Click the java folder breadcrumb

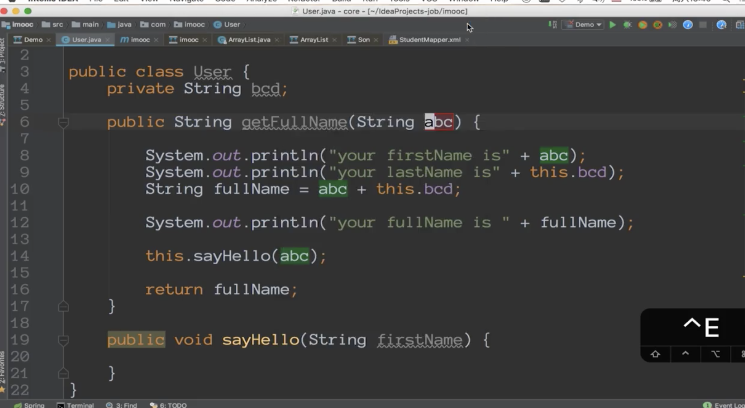pyautogui.click(x=119, y=24)
